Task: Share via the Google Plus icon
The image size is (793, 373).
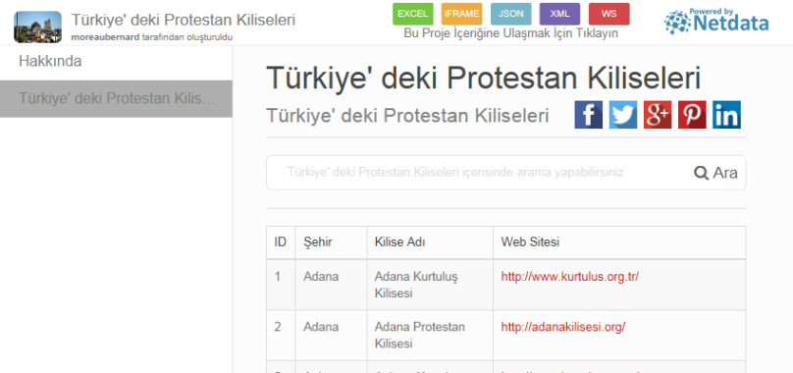Action: click(658, 115)
